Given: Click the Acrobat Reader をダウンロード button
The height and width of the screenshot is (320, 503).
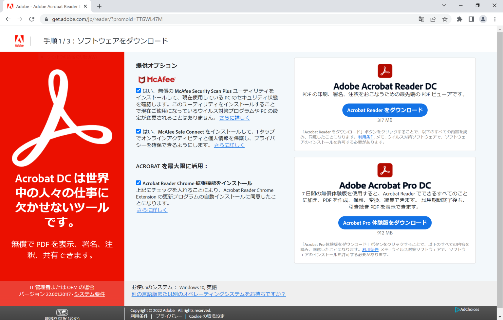Looking at the screenshot, I should [x=385, y=110].
